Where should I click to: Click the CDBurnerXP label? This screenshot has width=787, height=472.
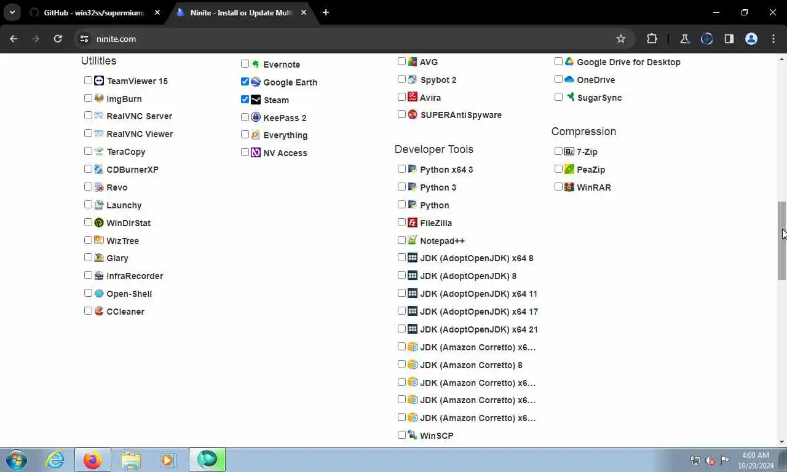click(x=132, y=170)
